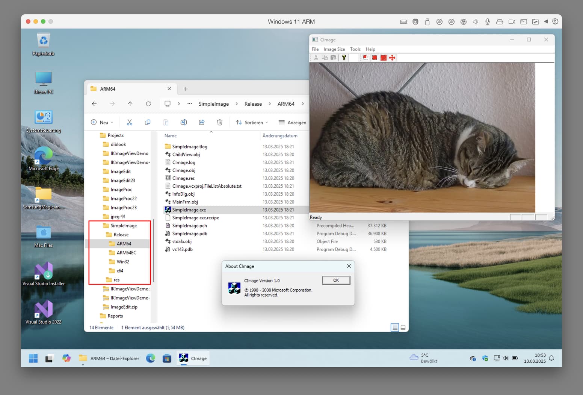Close the About CImage dialog
The width and height of the screenshot is (583, 395).
(349, 266)
